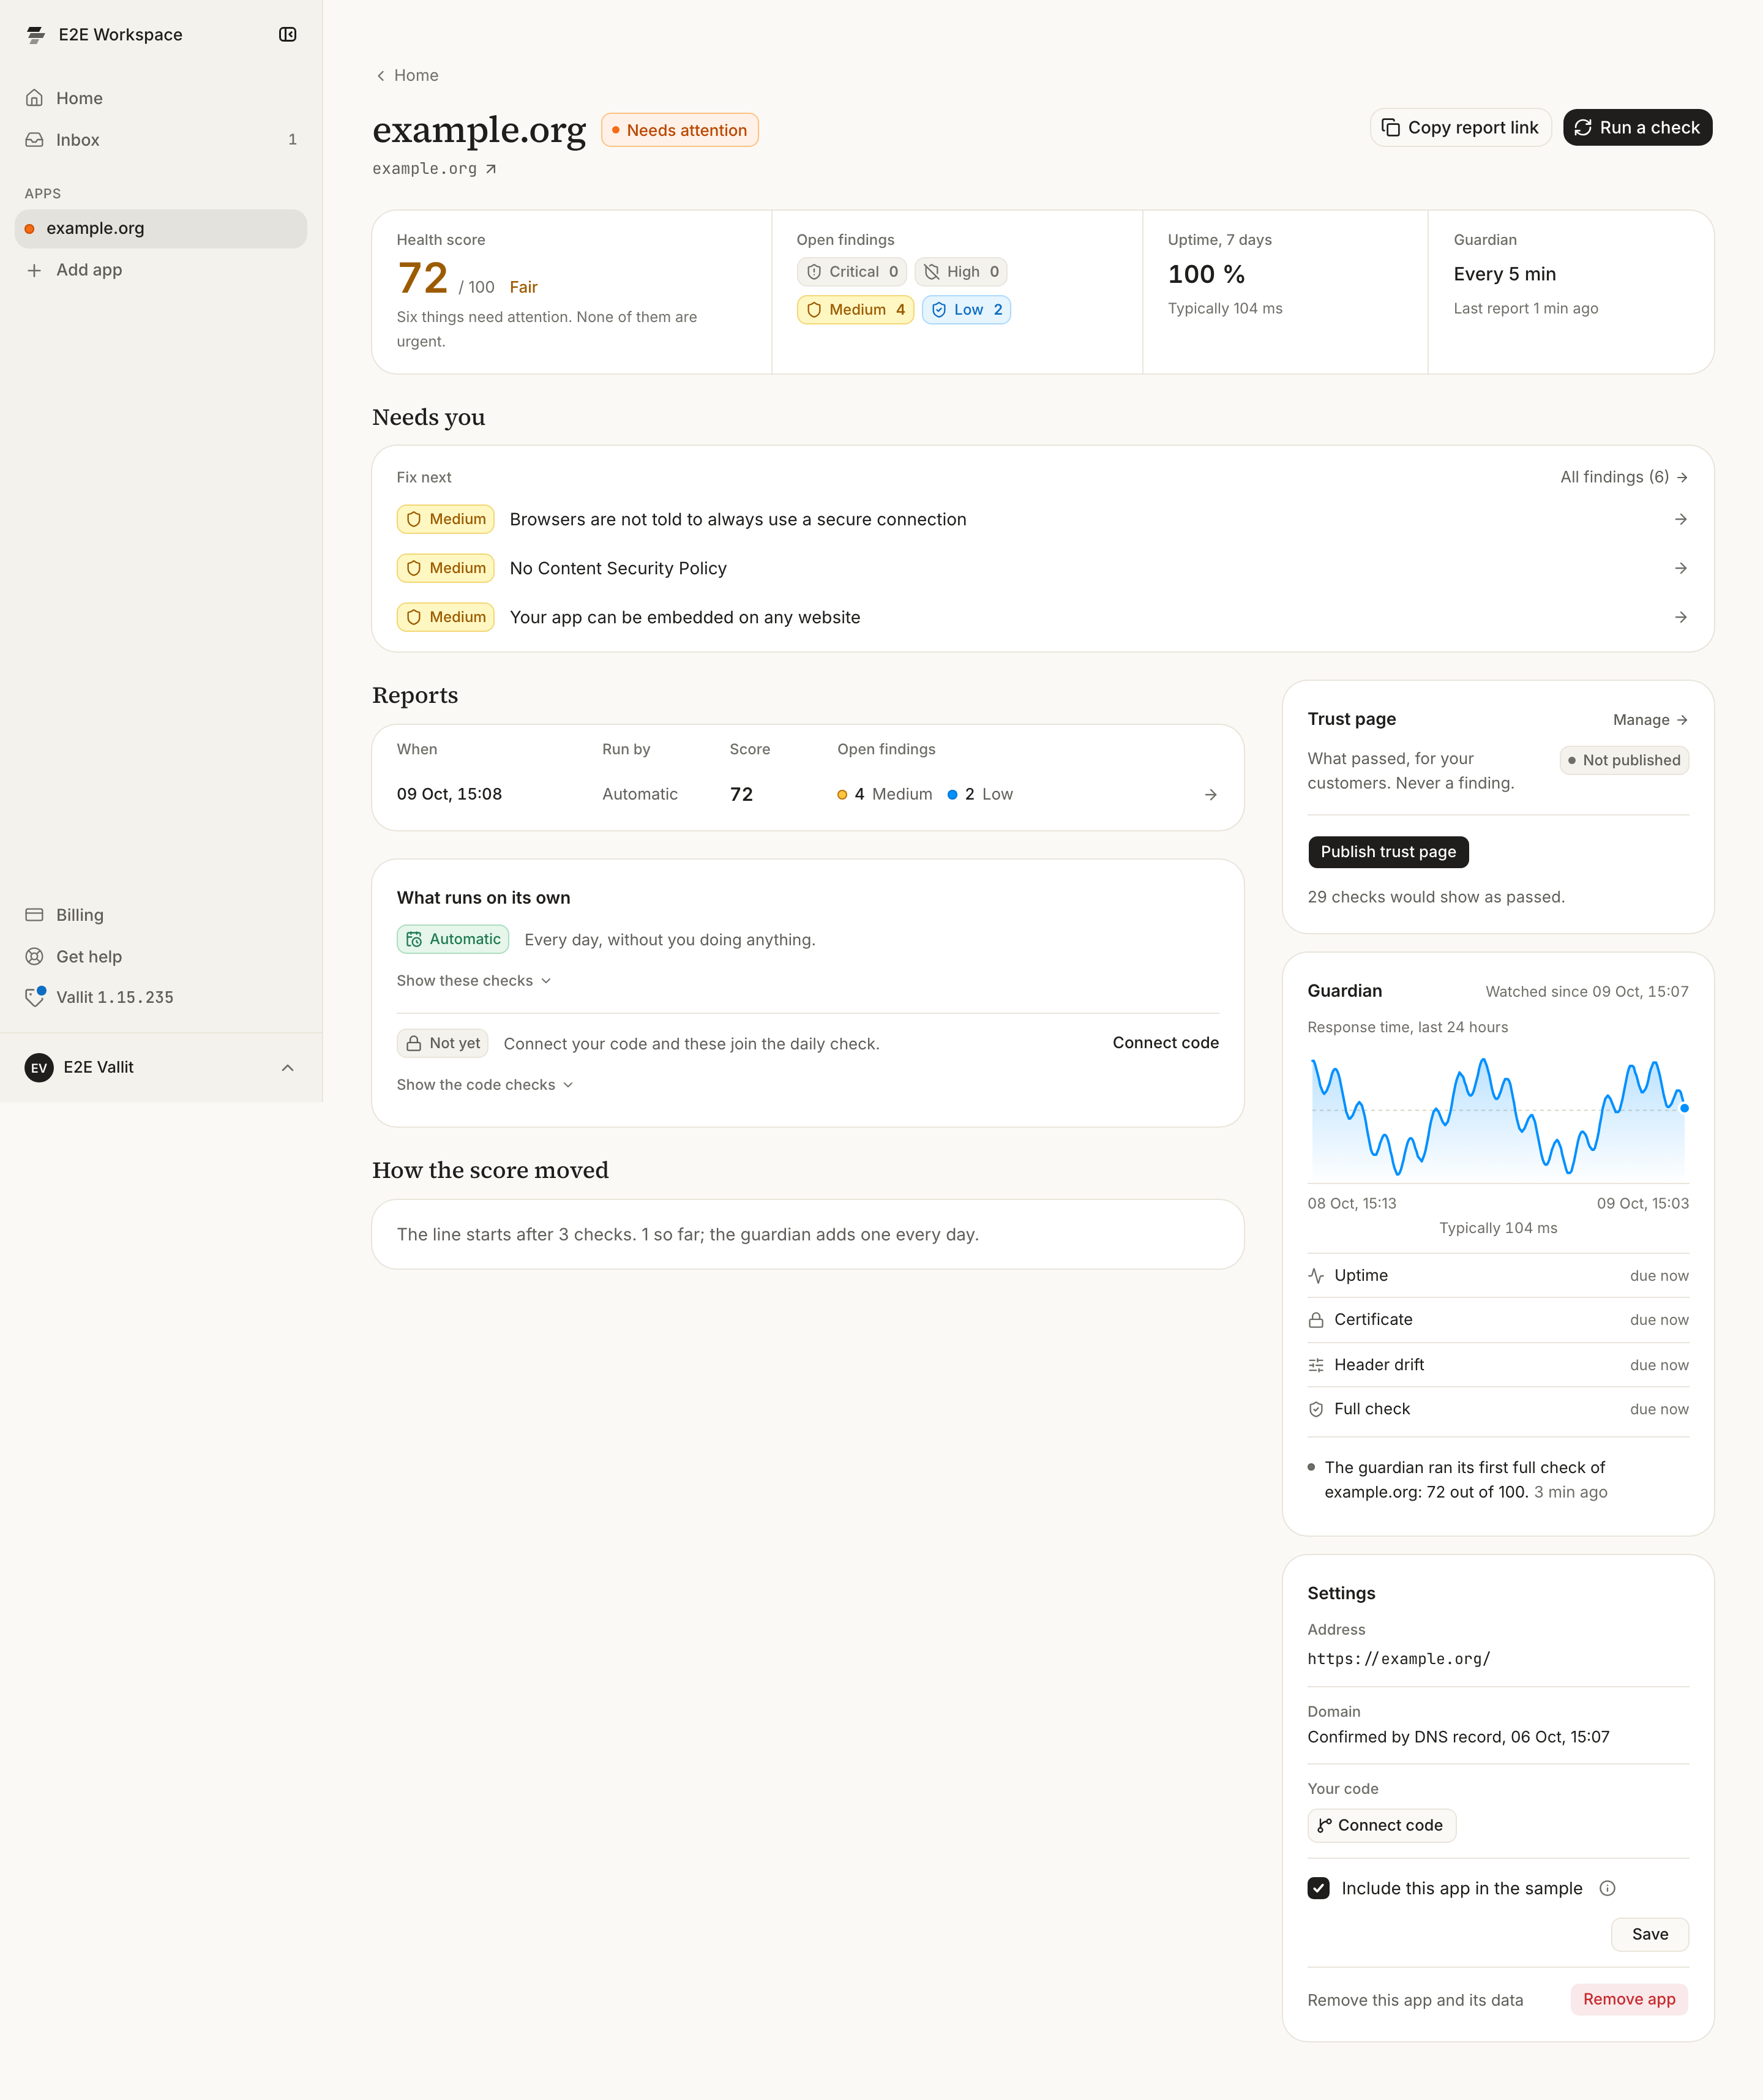Click the Run a check button
Viewport: 1763px width, 2100px height.
click(1637, 128)
